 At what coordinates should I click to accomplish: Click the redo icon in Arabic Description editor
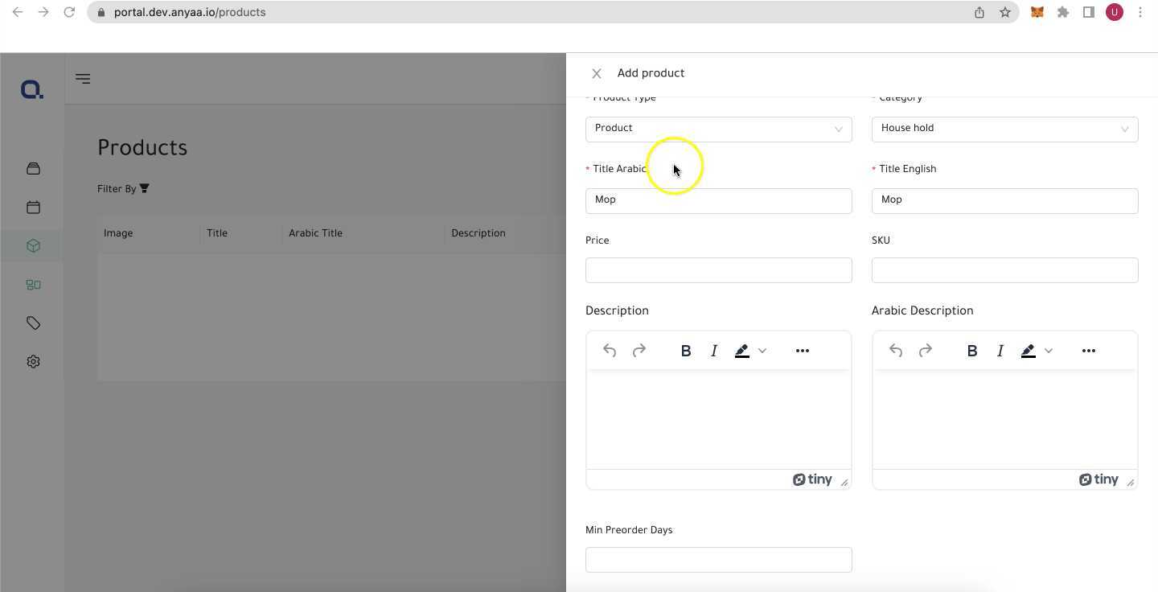(925, 350)
